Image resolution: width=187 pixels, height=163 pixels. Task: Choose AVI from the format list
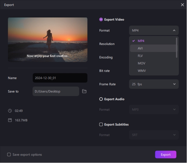[x=140, y=48]
